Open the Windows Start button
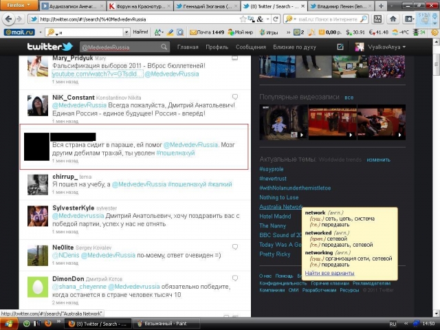Image resolution: width=440 pixels, height=330 pixels. coord(9,324)
